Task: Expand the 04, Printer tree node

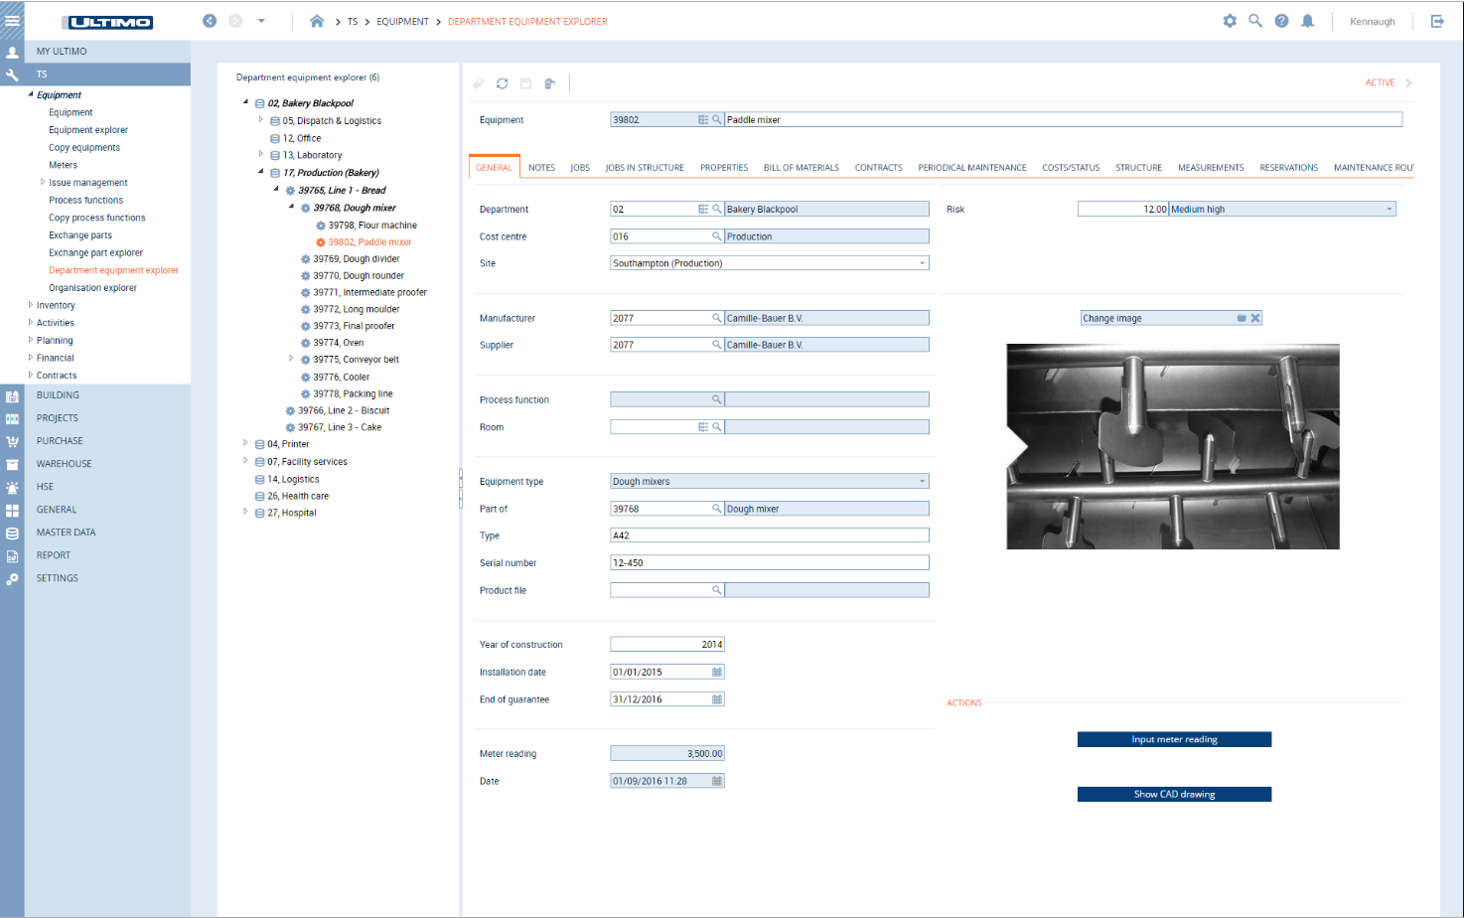Action: (x=245, y=444)
